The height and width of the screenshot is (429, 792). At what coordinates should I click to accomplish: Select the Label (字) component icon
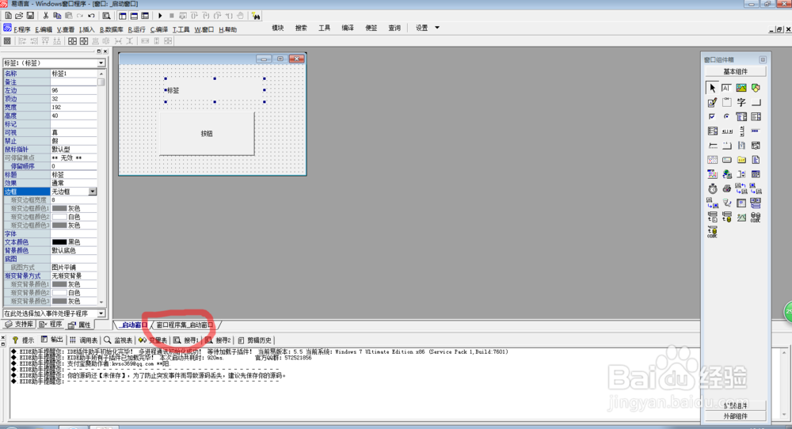(741, 102)
